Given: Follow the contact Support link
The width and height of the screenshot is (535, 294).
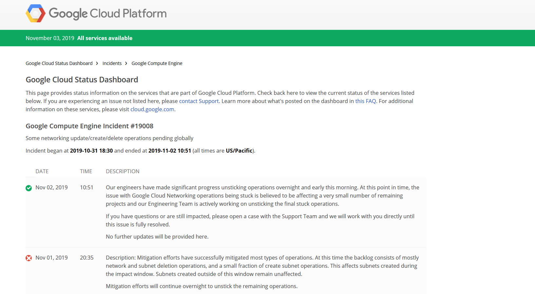Looking at the screenshot, I should (x=199, y=101).
